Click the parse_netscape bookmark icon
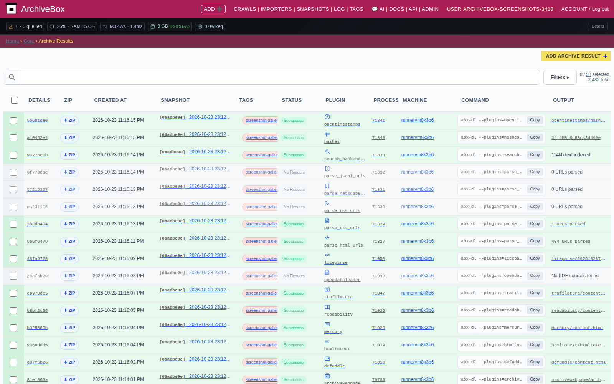Image resolution: width=614 pixels, height=384 pixels. tap(327, 186)
